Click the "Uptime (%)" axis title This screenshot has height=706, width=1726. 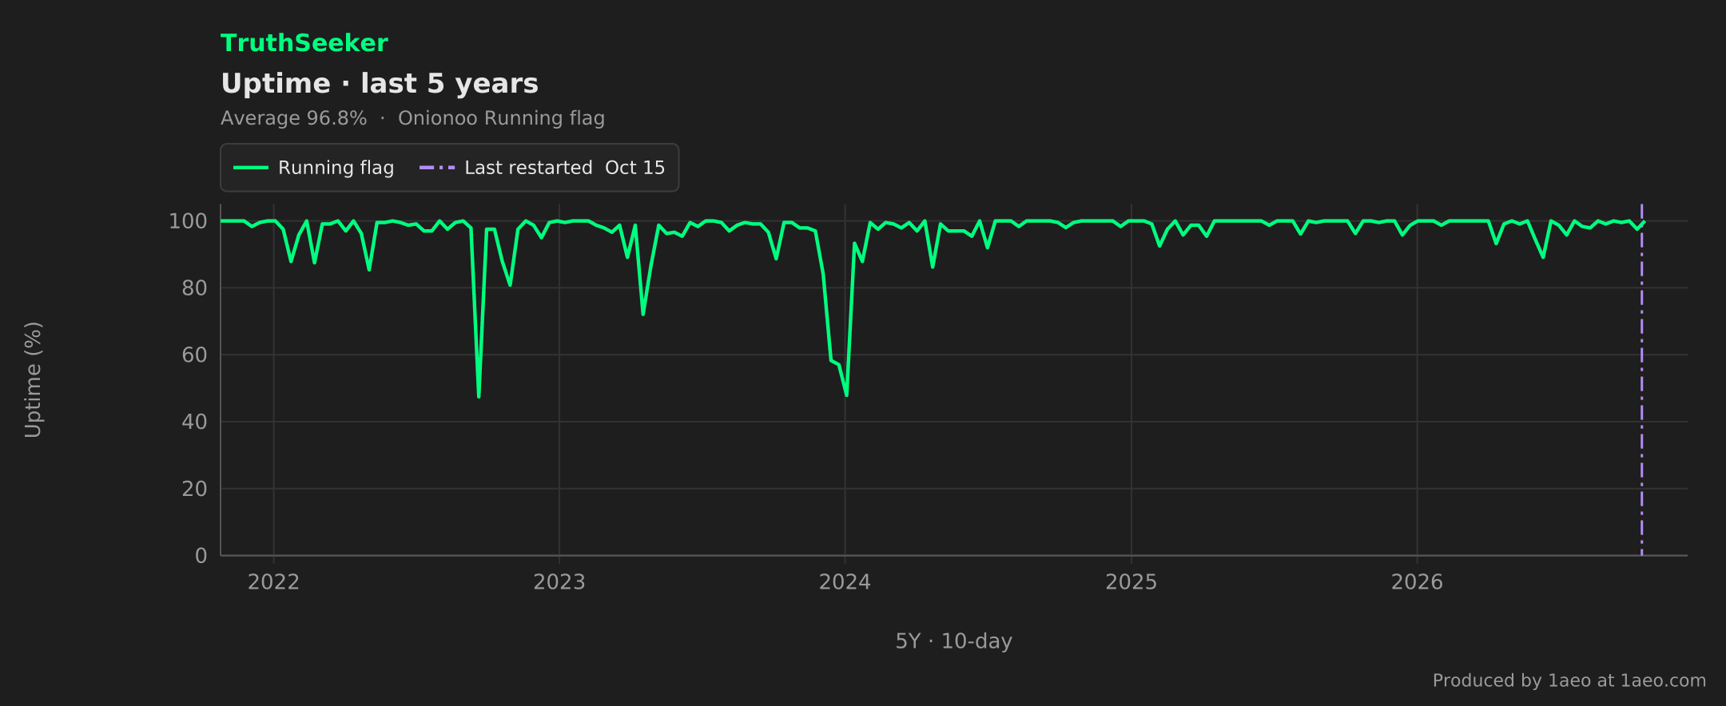tap(34, 379)
